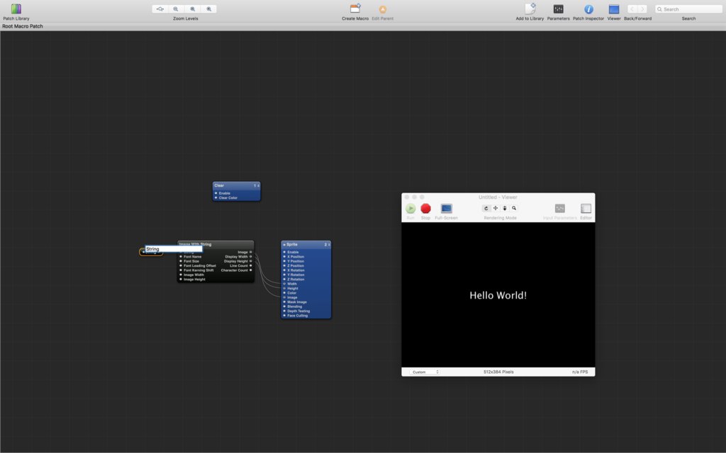Open the Parameters panel
The width and height of the screenshot is (726, 453).
559,8
